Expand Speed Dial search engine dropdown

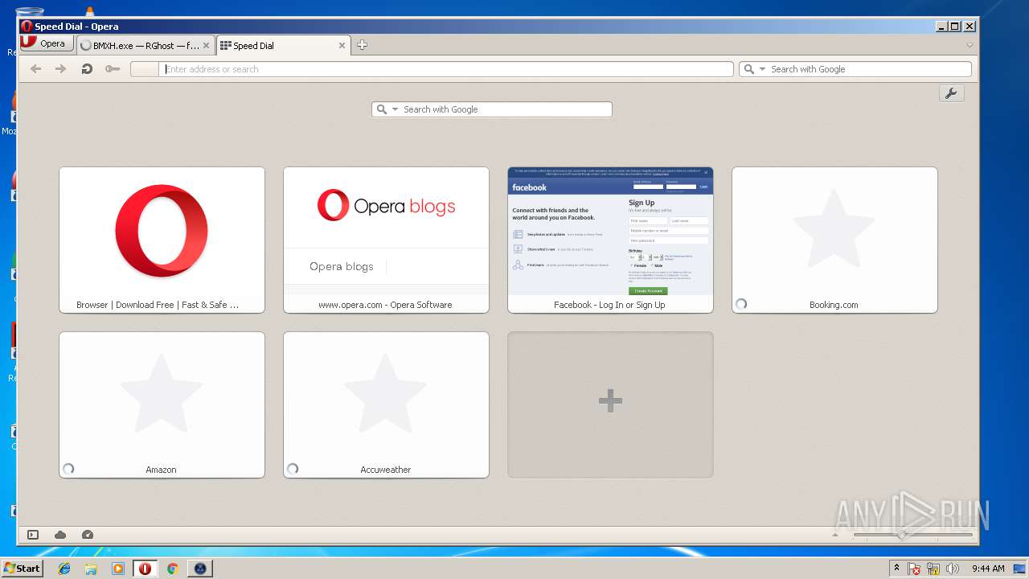395,109
